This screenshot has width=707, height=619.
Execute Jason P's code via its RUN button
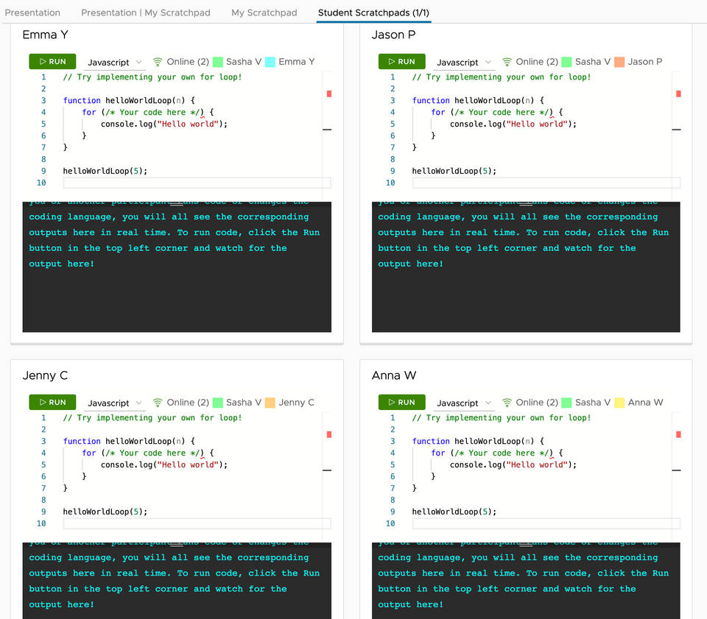[x=401, y=62]
